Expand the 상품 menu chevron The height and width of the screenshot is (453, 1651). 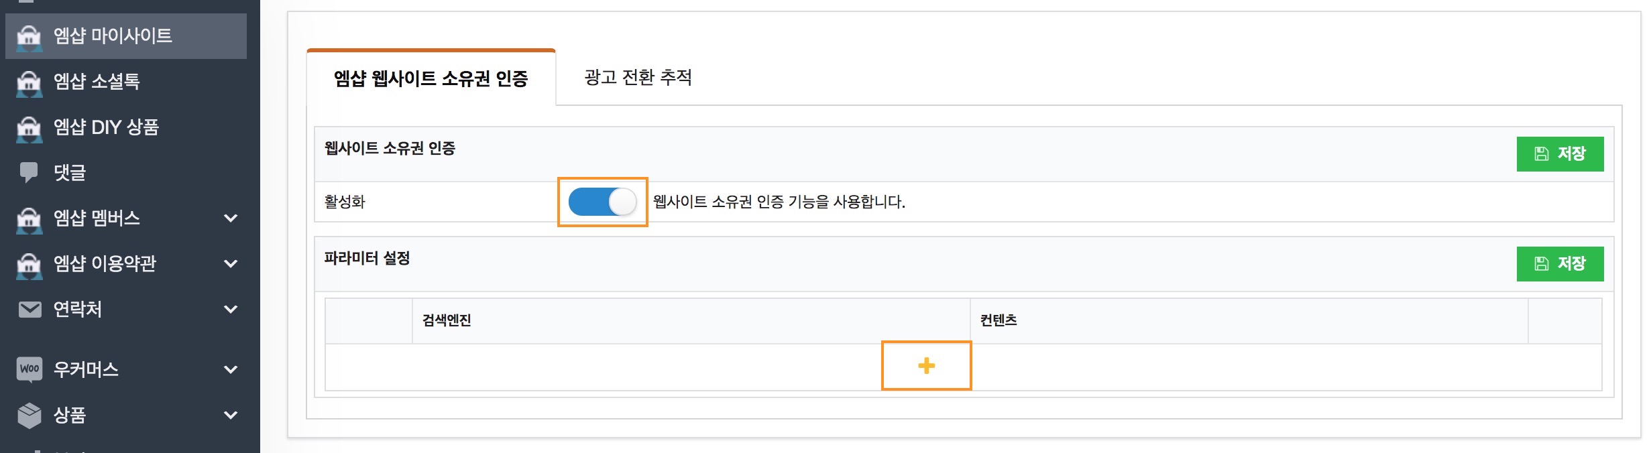coord(231,415)
